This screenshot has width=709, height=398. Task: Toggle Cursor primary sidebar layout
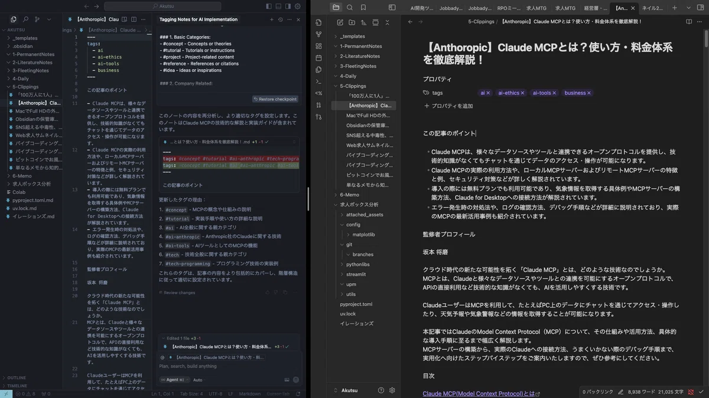[x=269, y=6]
